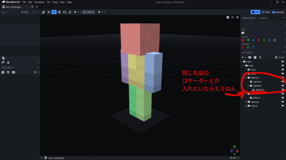
Task: Add a new group in the Outliner
Action: pos(250,57)
